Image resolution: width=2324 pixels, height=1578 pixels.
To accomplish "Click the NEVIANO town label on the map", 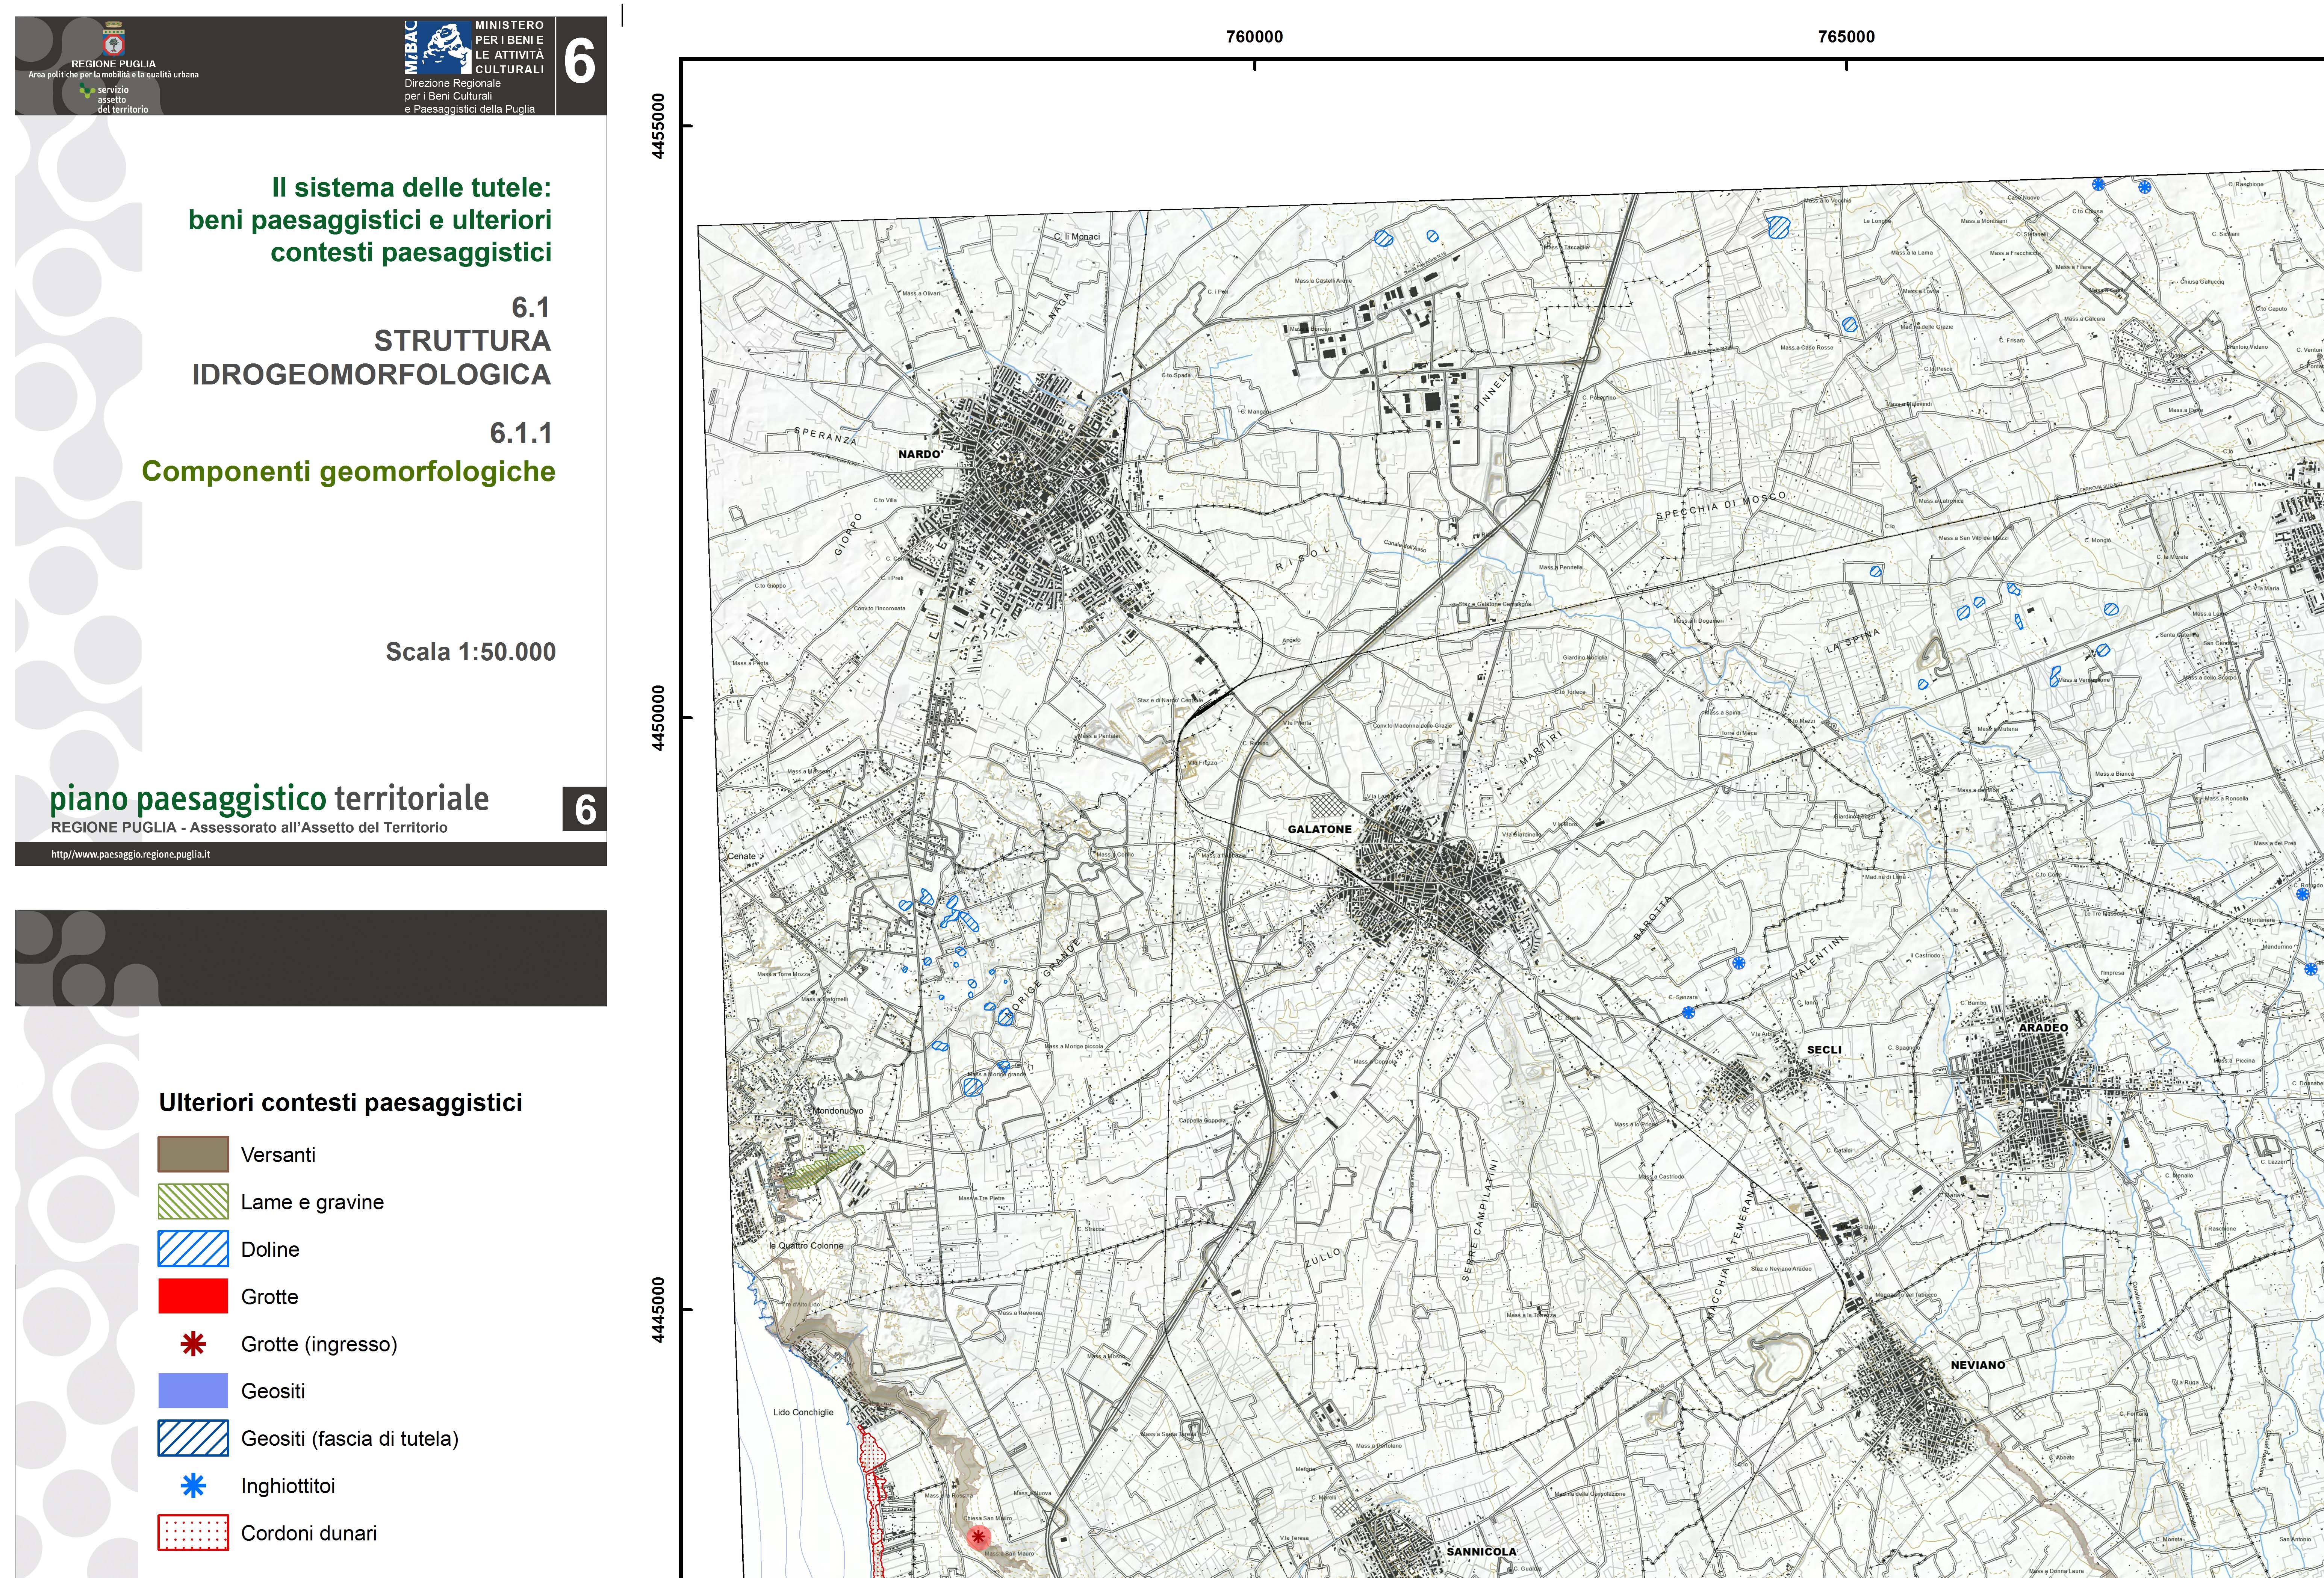I will (x=1978, y=1365).
